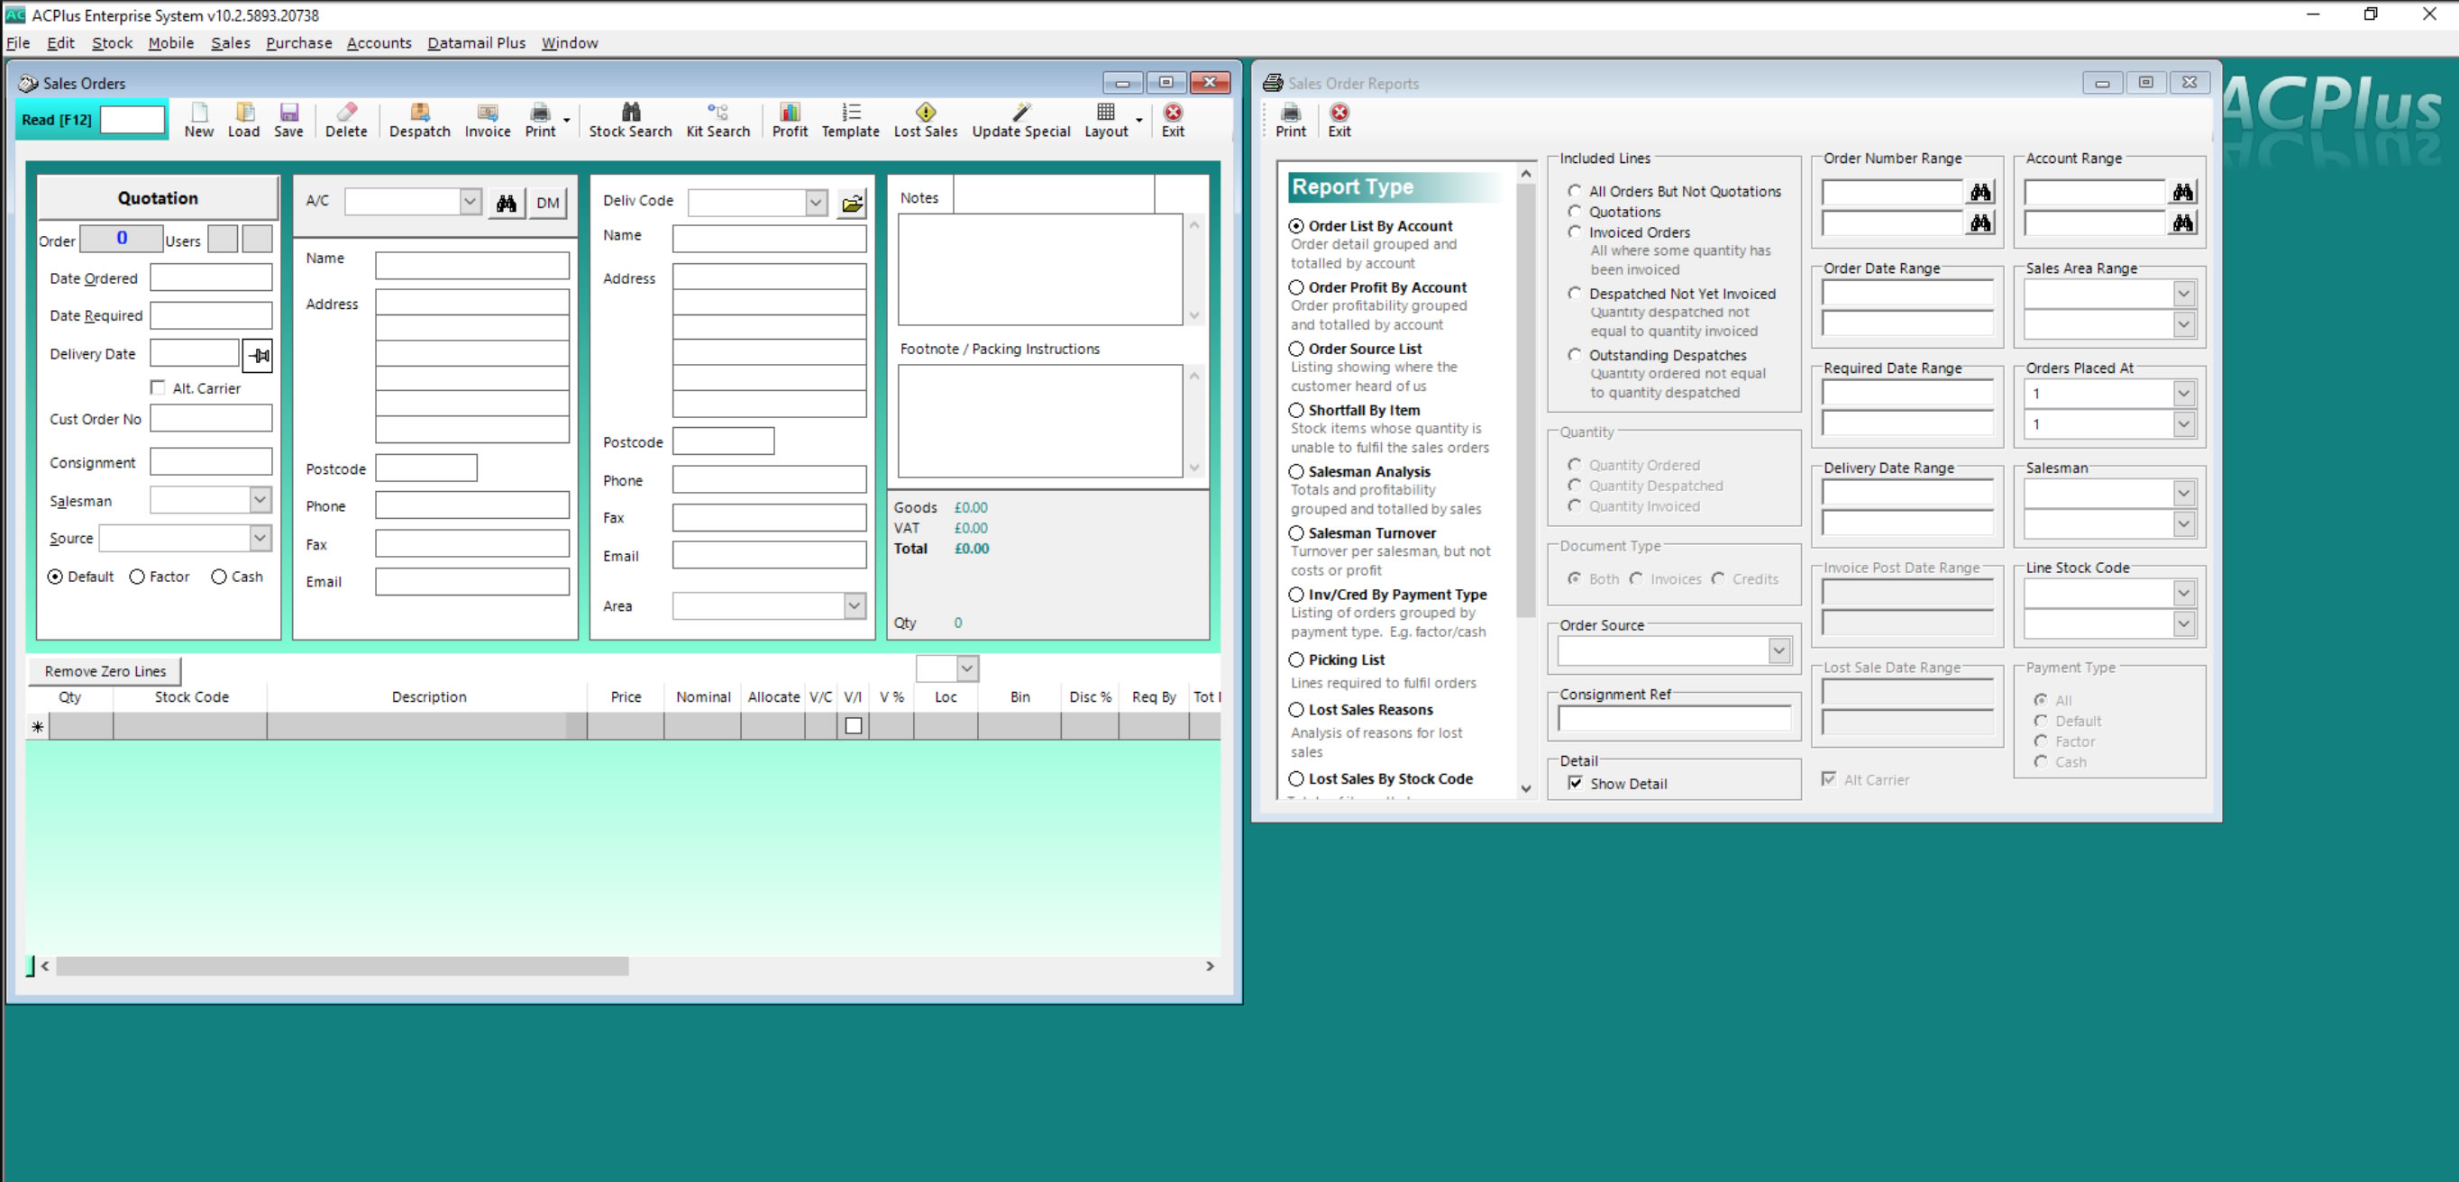Select the Cash radio in Sales Orders
The image size is (2459, 1182).
[x=219, y=577]
